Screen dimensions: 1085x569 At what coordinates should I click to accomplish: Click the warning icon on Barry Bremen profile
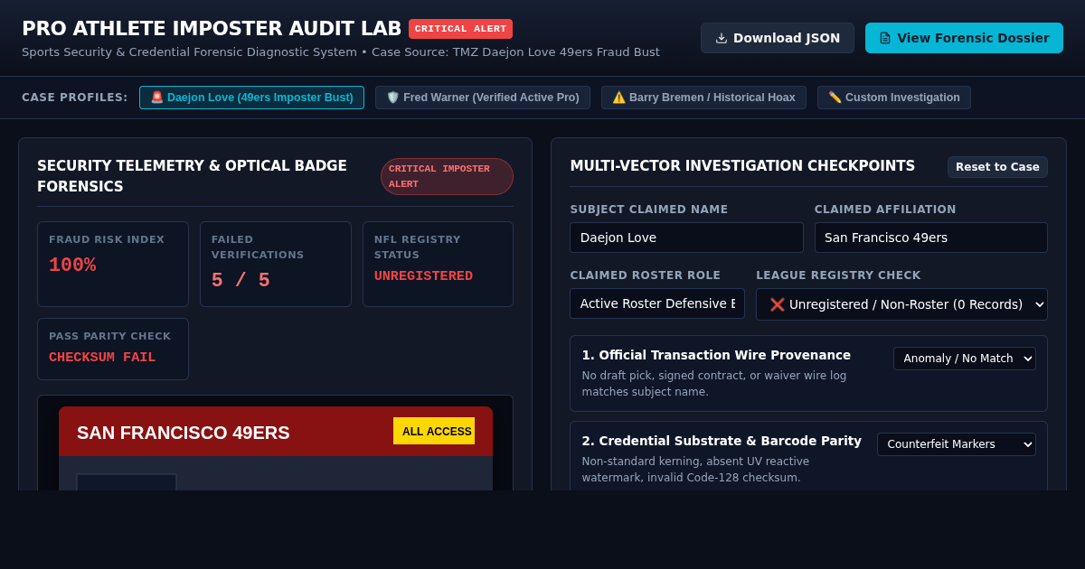coord(618,98)
